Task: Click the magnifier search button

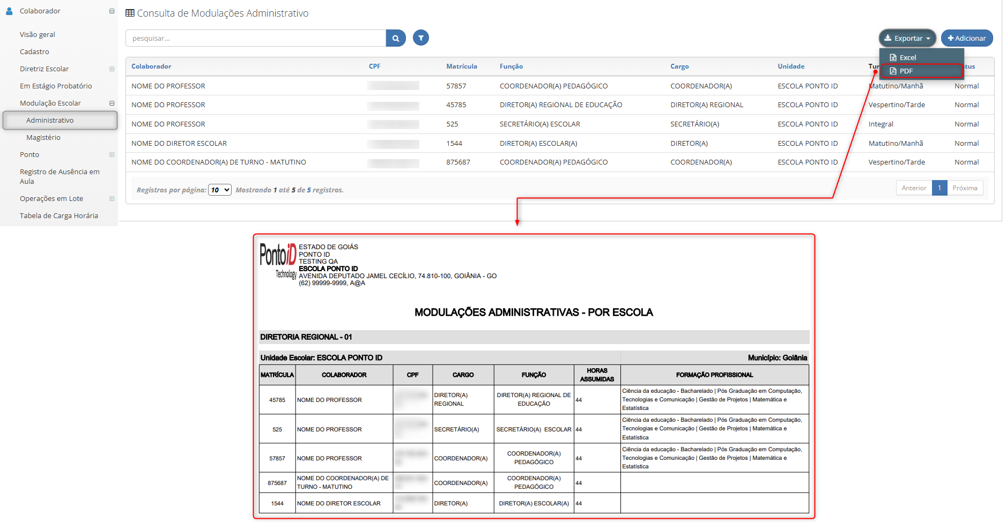Action: (396, 38)
